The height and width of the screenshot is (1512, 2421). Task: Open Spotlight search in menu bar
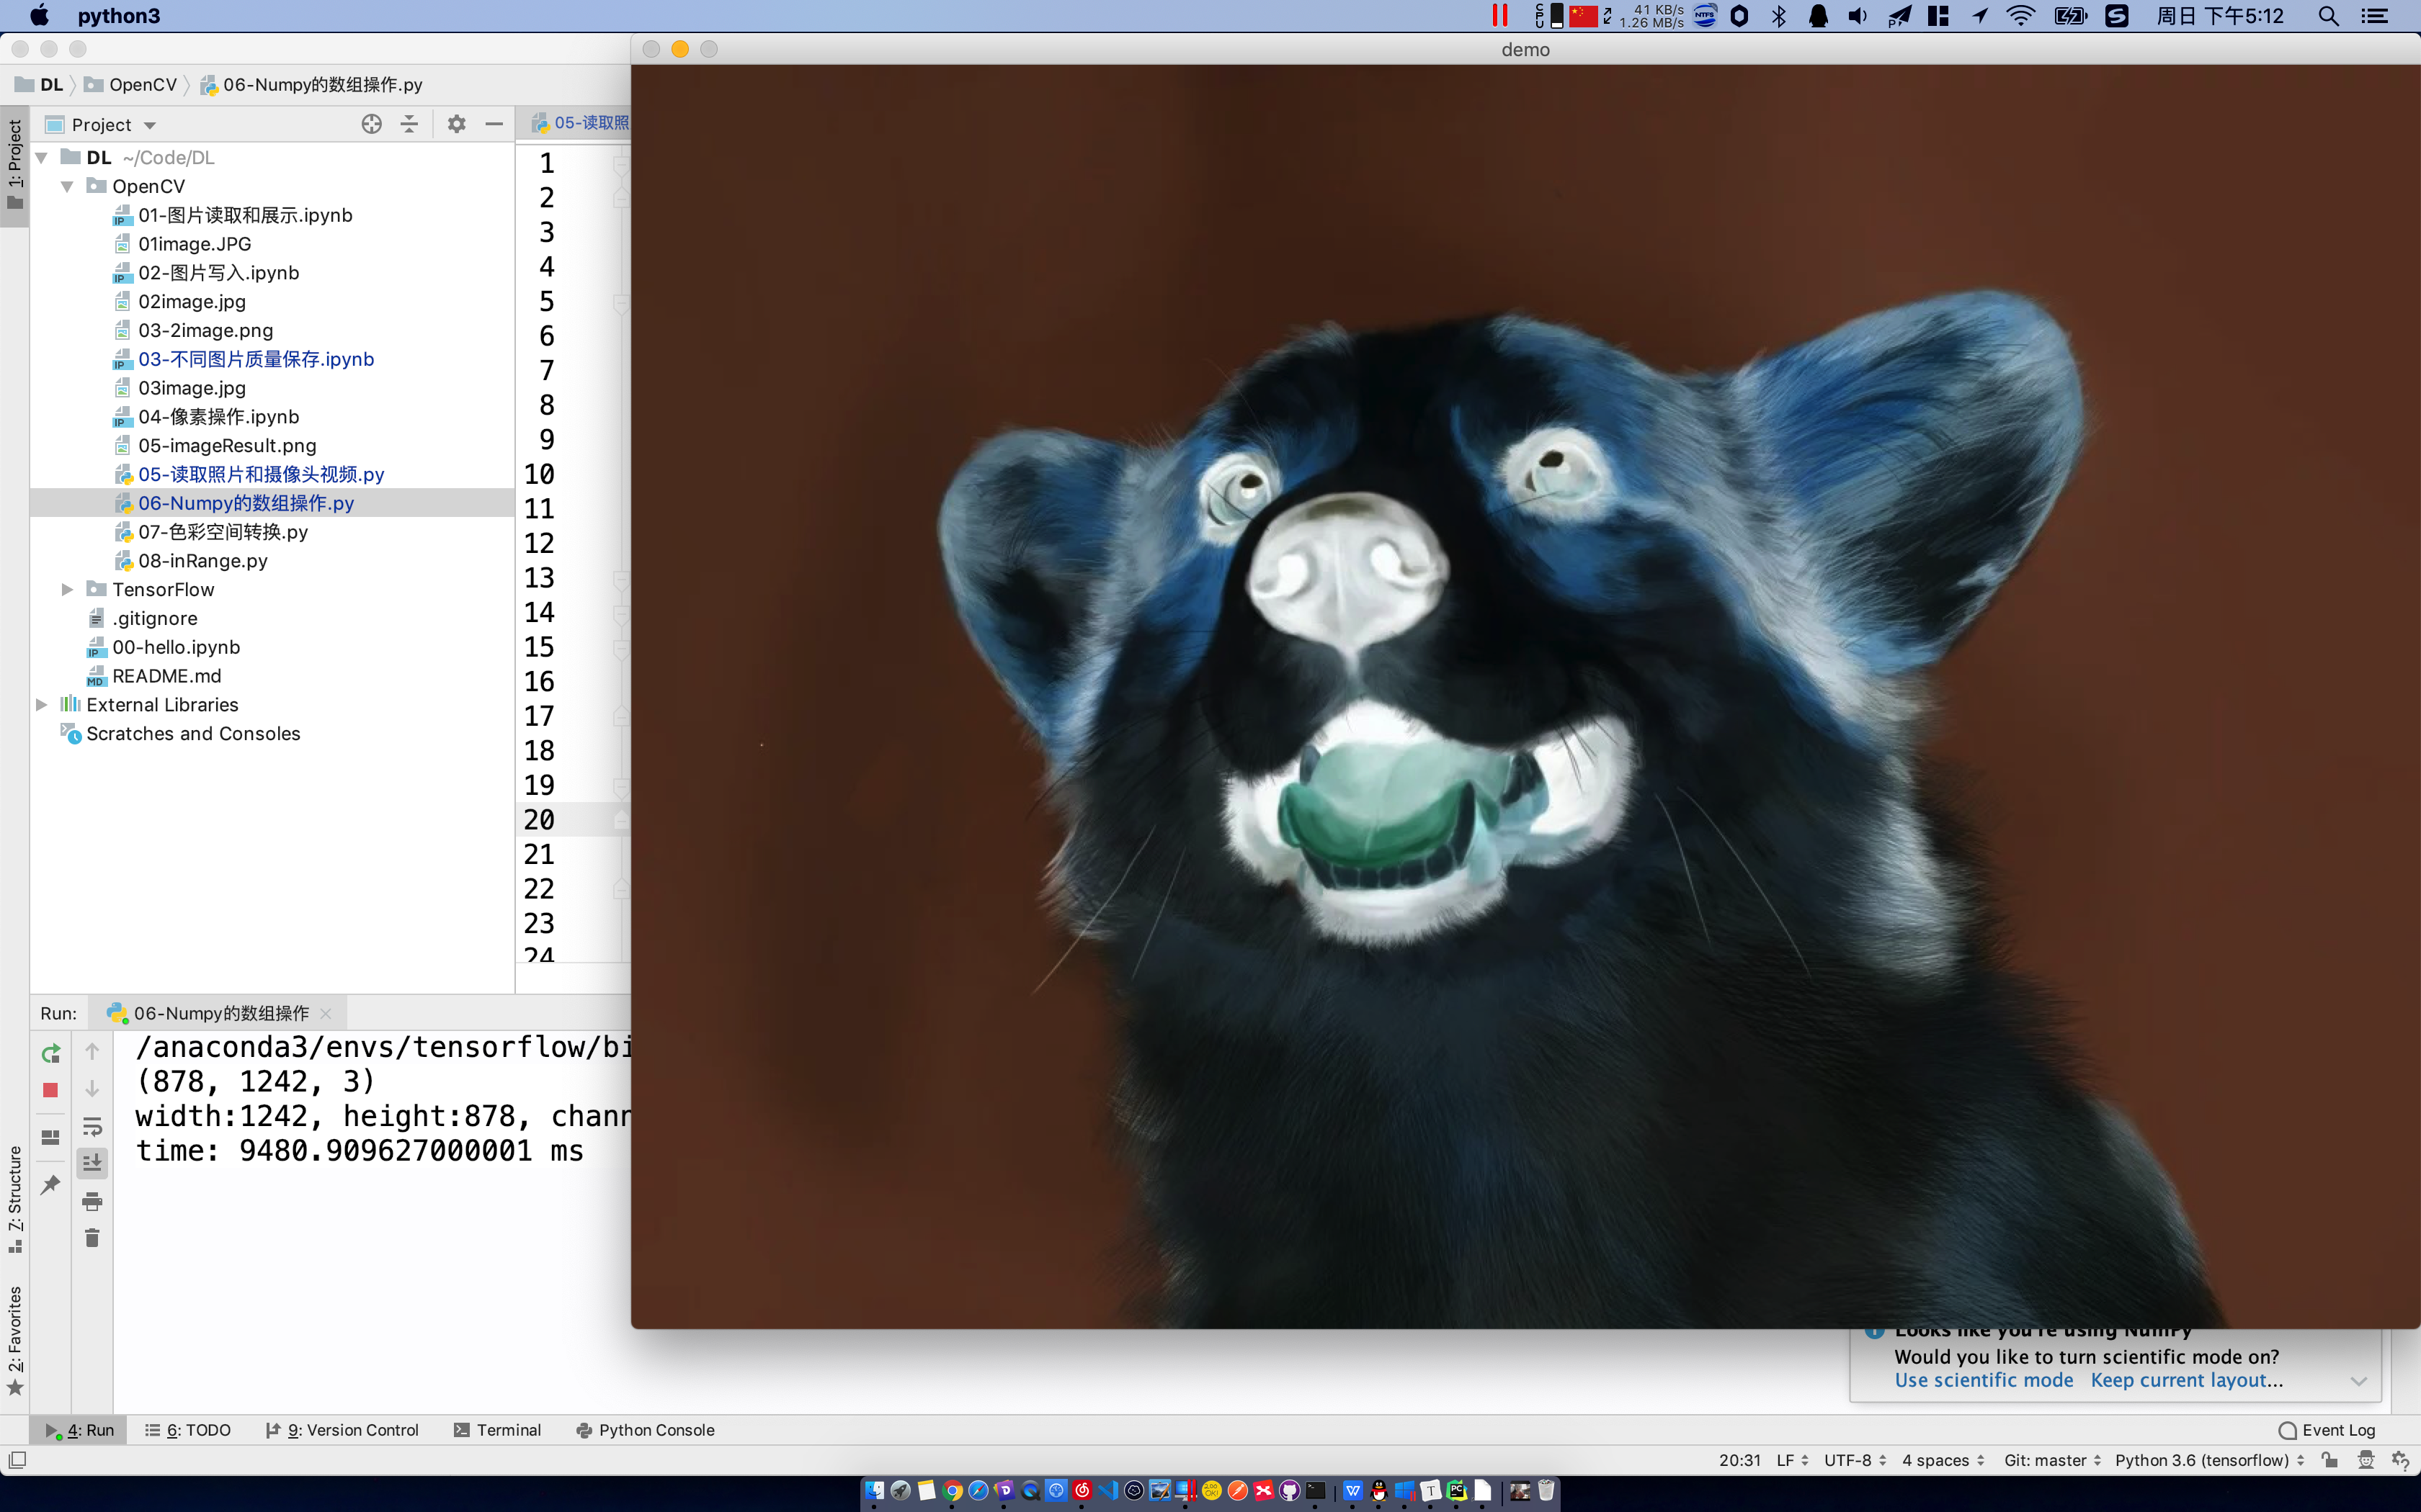pos(2328,16)
